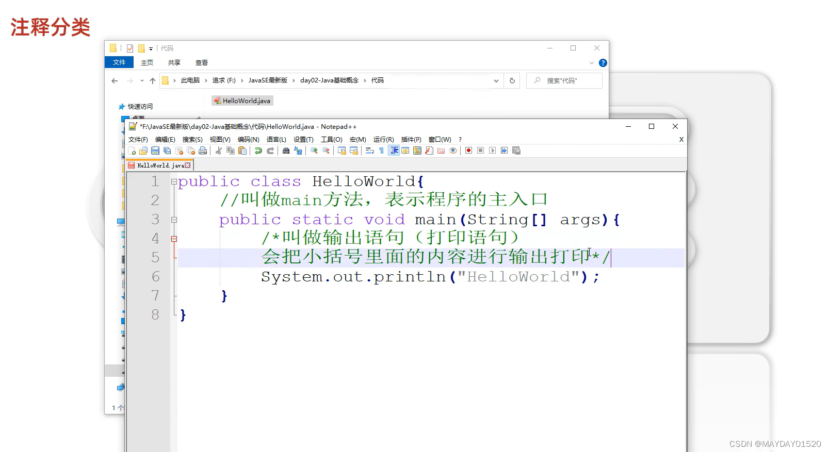Image resolution: width=829 pixels, height=452 pixels.
Task: Open Find with the binoculars icon
Action: click(286, 150)
